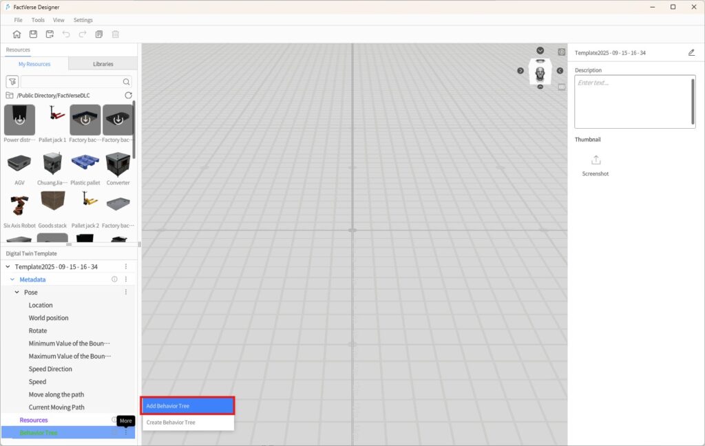Open the three-dot menu beside Behavior Tree
This screenshot has height=446, width=705.
[x=125, y=432]
